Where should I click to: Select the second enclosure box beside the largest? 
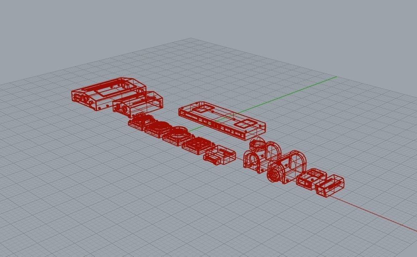138,104
